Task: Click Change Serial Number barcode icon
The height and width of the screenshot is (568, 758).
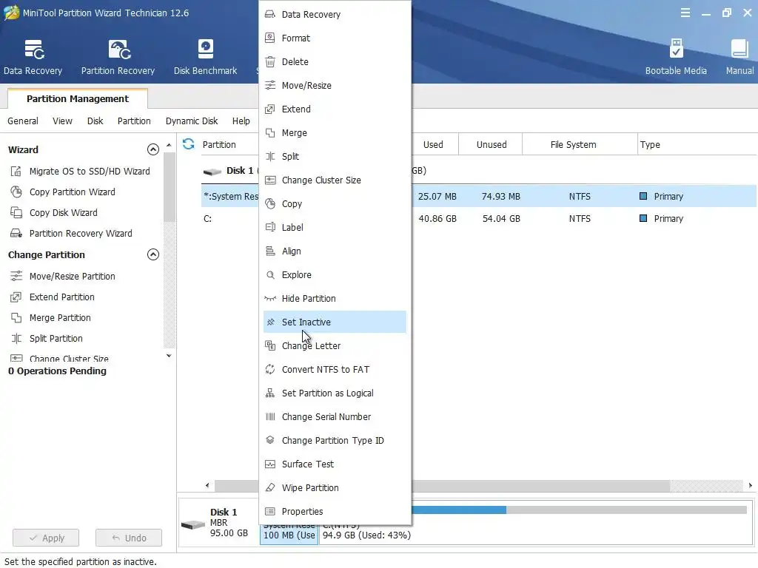Action: click(x=270, y=417)
